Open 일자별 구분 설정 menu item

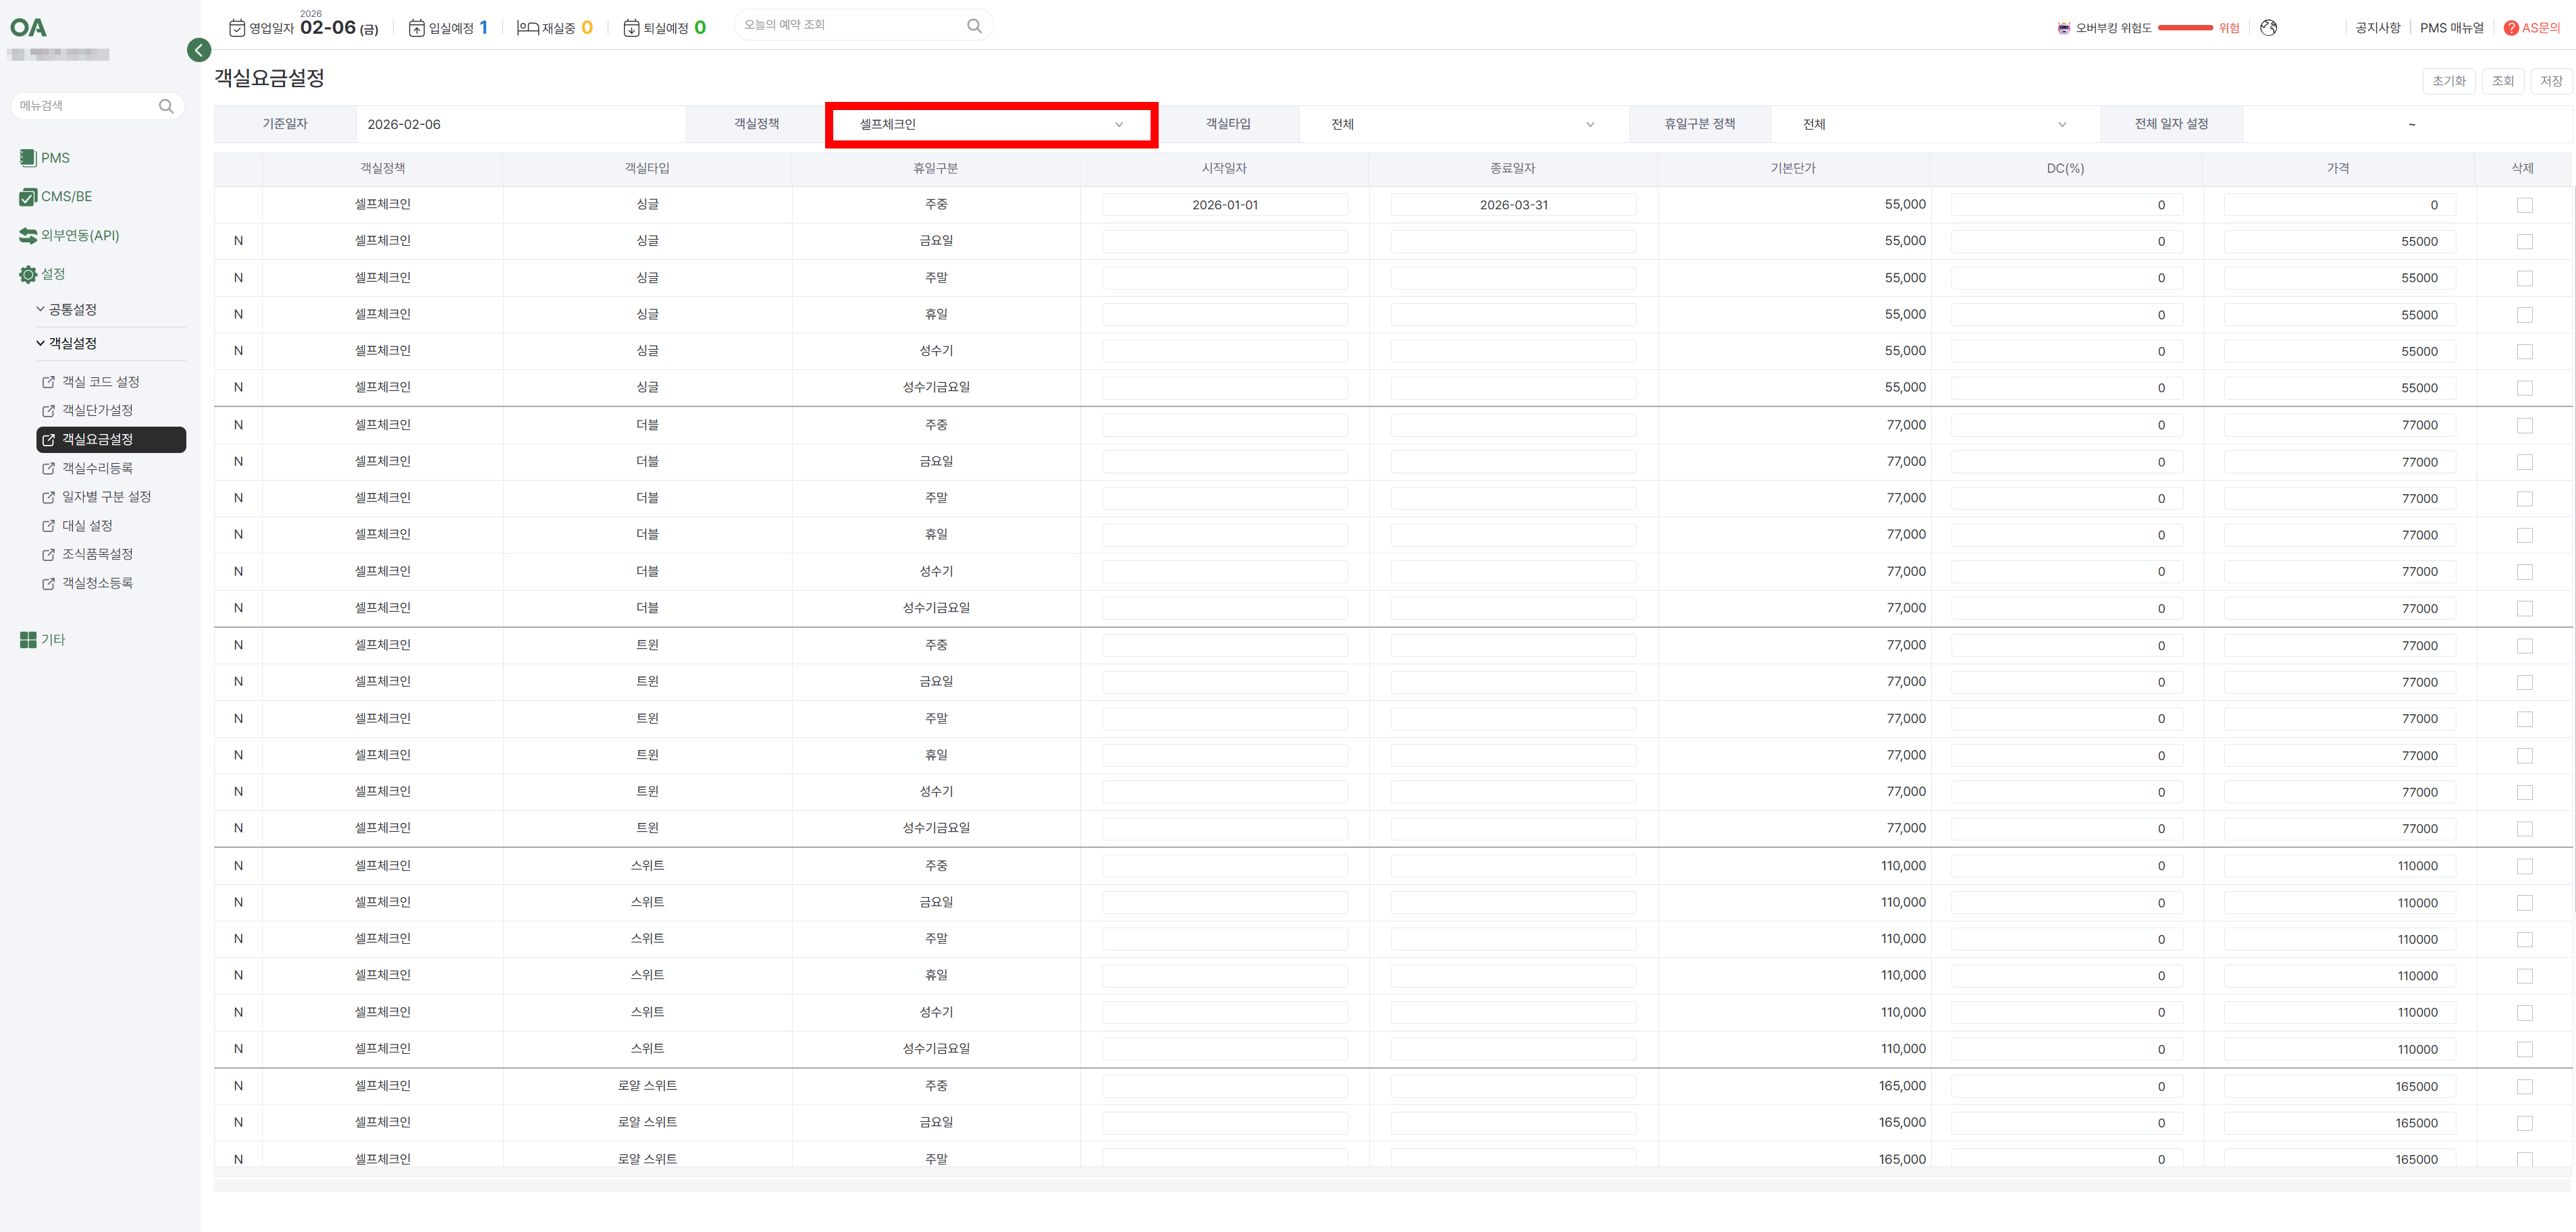[106, 497]
